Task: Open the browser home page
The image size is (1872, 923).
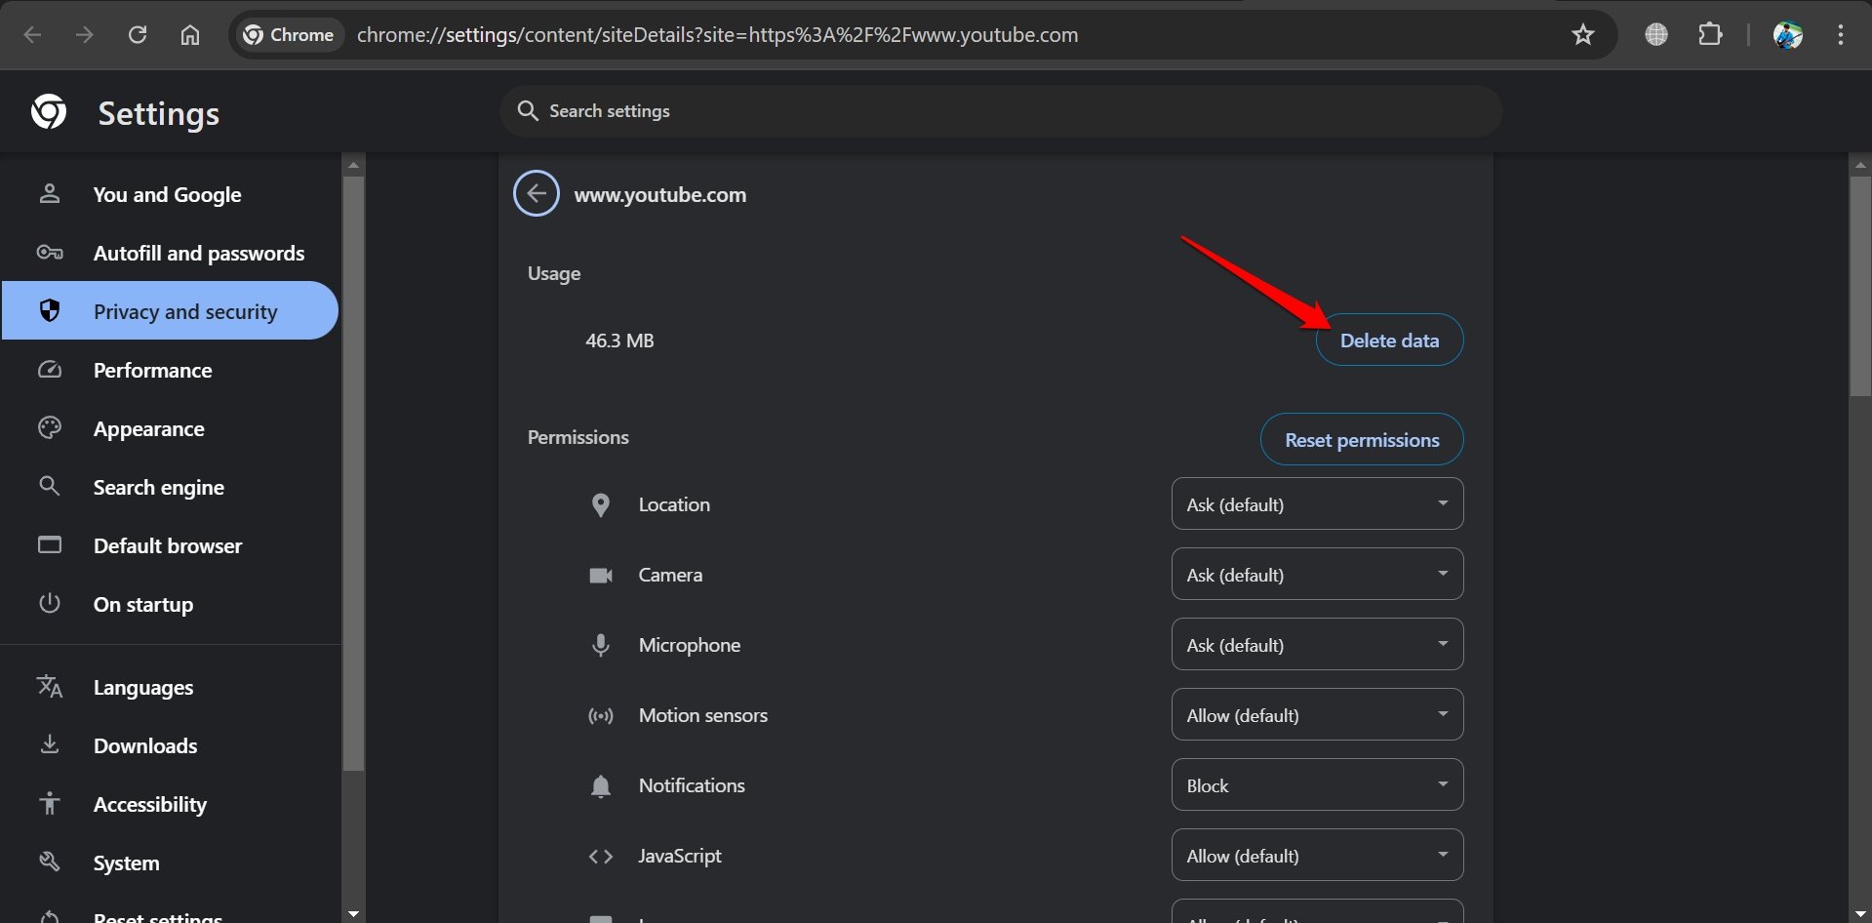Action: pyautogui.click(x=190, y=35)
